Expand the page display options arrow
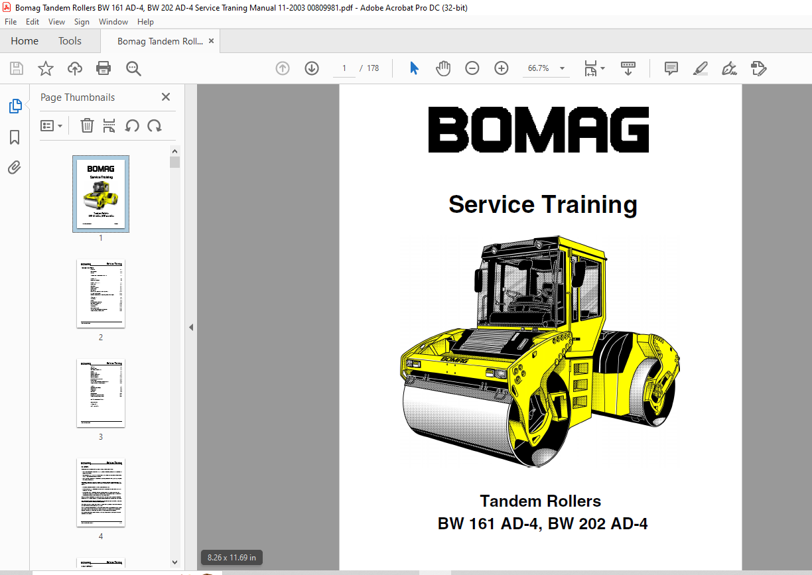The height and width of the screenshot is (575, 812). click(x=602, y=68)
